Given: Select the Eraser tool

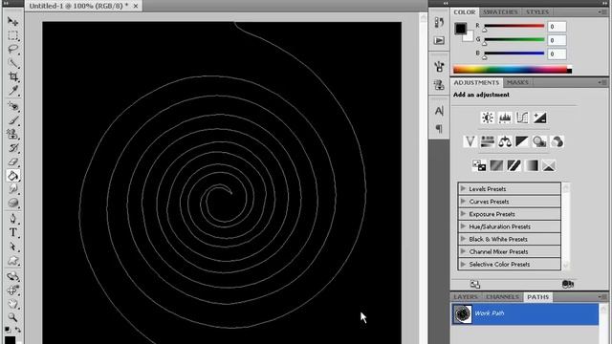Looking at the screenshot, I should coord(12,161).
